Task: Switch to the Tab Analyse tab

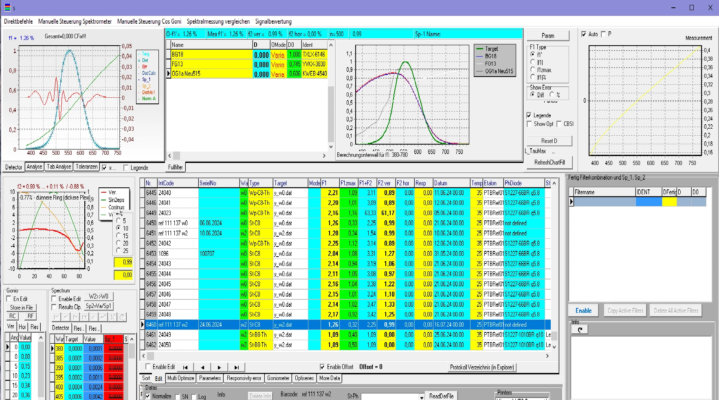Action: point(59,167)
